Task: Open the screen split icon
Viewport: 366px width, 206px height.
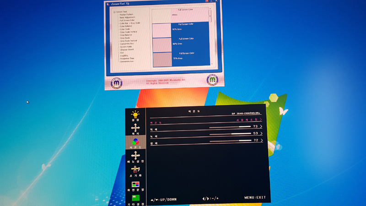Action: pos(135,185)
